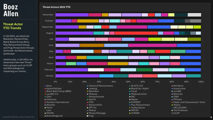Click the purple Akira segment in January bar
This screenshot has width=213, height=120.
pos(77,76)
